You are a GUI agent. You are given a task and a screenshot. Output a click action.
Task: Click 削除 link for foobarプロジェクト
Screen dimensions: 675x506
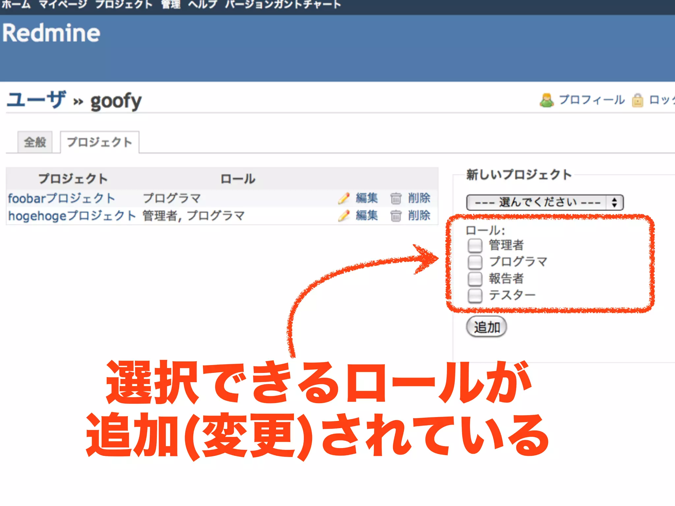(x=419, y=198)
